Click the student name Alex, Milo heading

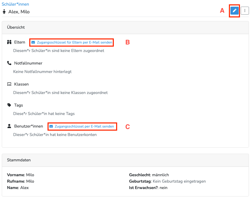(19, 12)
